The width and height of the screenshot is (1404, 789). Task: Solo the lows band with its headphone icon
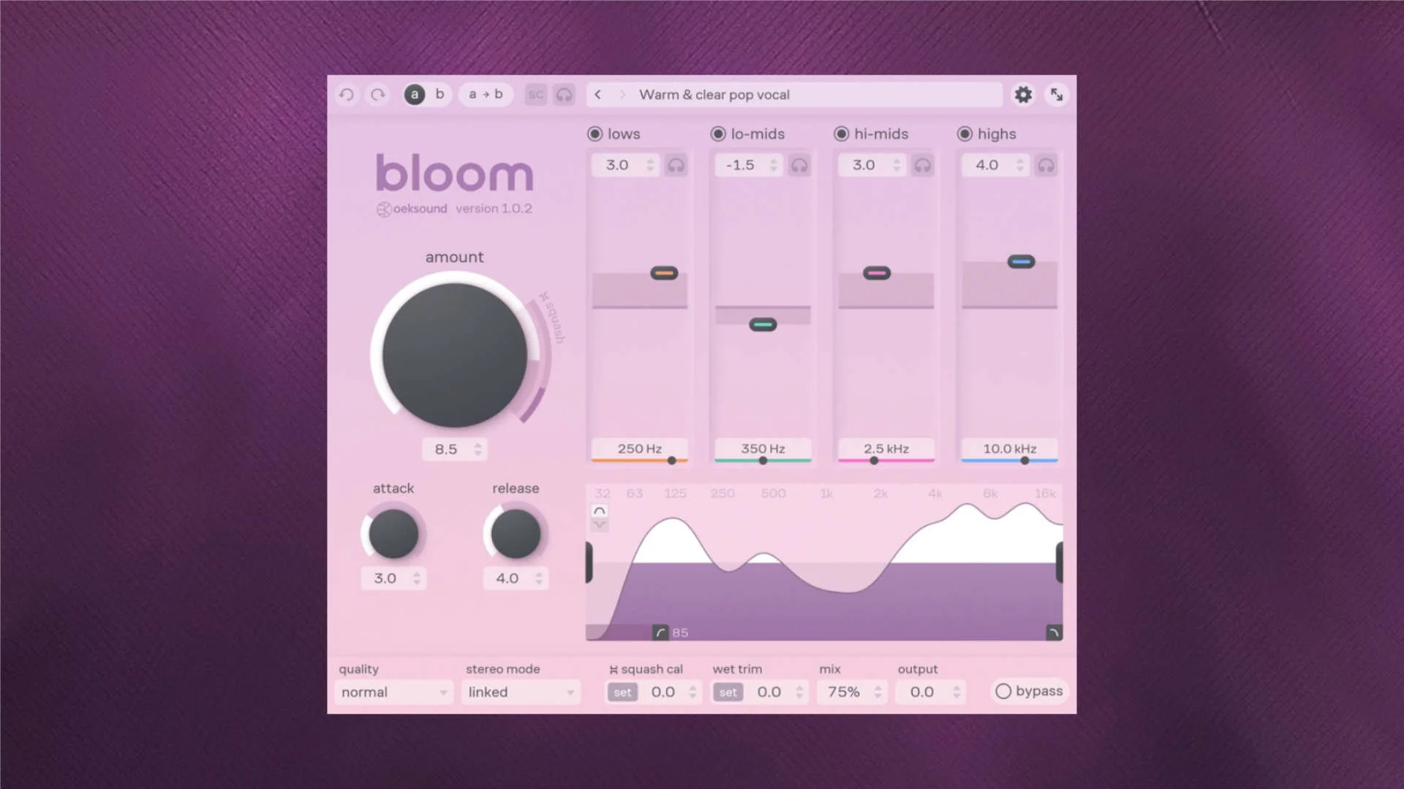[x=676, y=165]
